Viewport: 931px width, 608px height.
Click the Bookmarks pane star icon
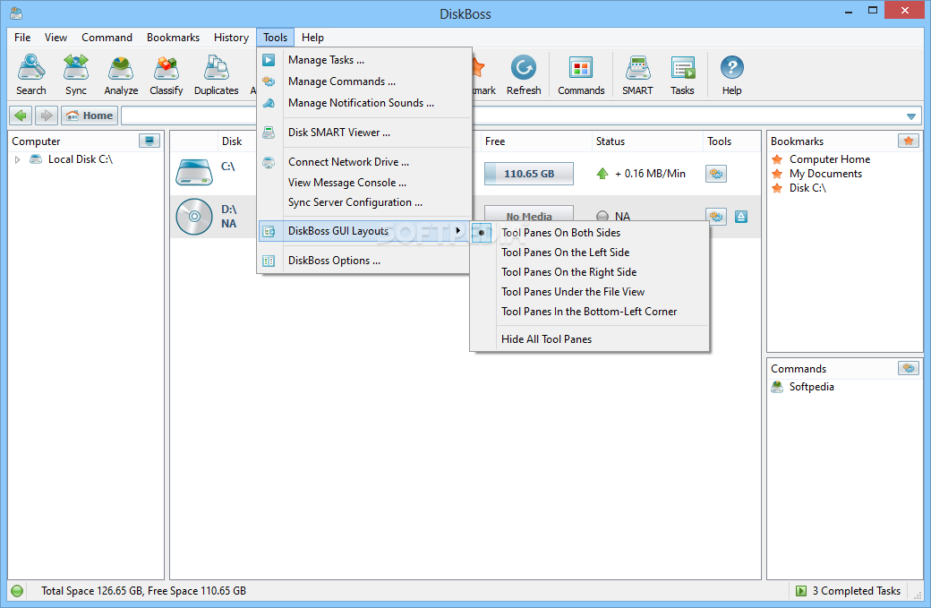point(909,141)
